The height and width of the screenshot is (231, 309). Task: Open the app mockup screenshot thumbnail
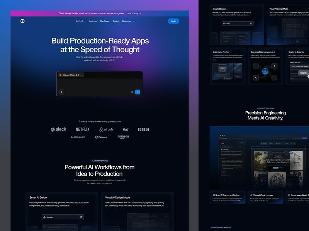click(259, 157)
